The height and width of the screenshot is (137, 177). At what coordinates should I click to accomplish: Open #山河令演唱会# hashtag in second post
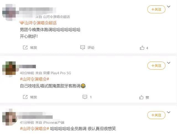click(35, 79)
